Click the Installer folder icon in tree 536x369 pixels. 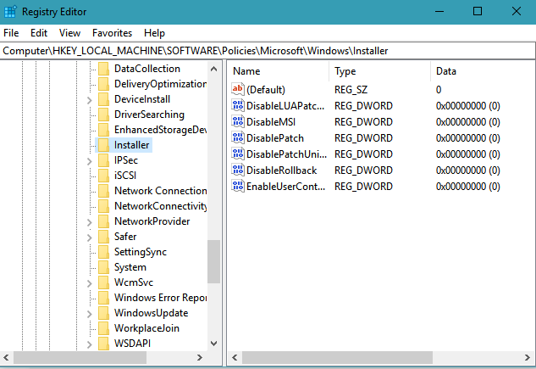[x=103, y=145]
